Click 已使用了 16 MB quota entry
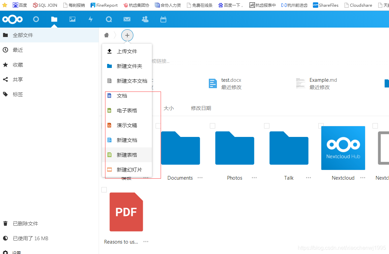 click(x=50, y=239)
